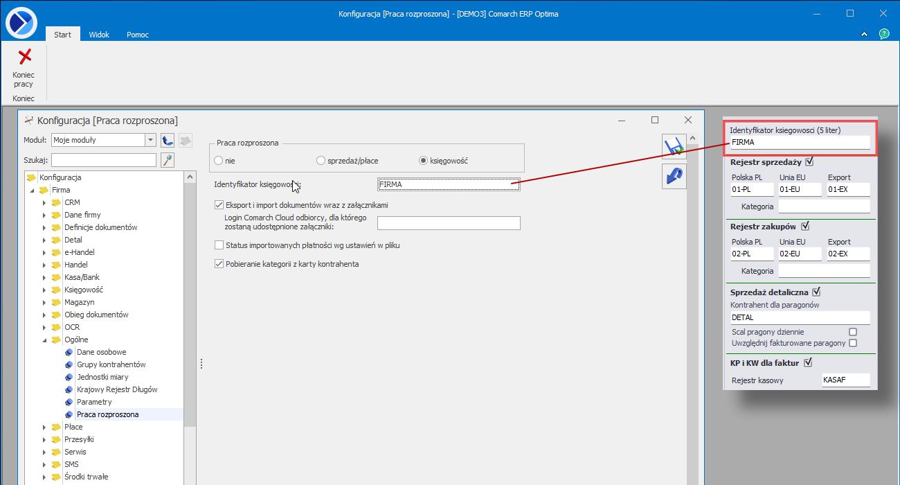Image resolution: width=900 pixels, height=485 pixels.
Task: Click the Login Comarch Cloud odbiorcy input field
Action: (x=448, y=223)
